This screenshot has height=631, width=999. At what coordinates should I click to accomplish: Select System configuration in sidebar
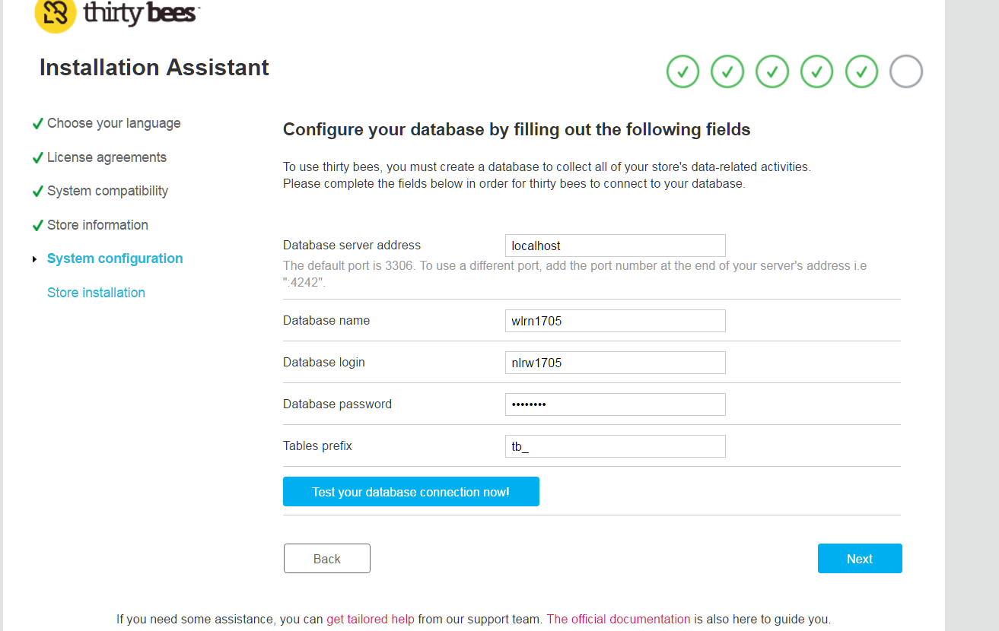(x=115, y=258)
